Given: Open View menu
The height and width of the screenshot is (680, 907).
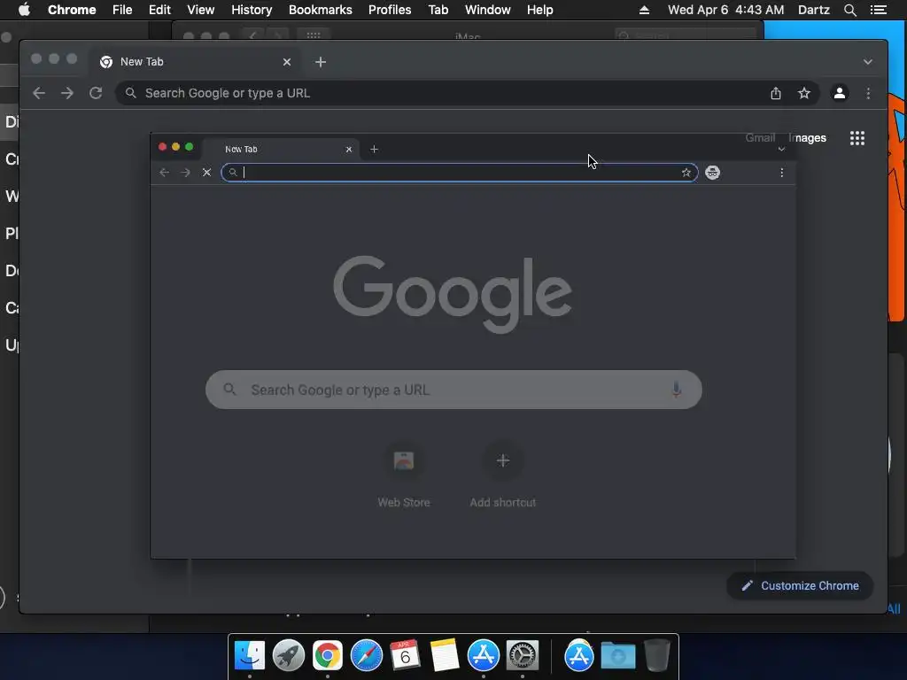Looking at the screenshot, I should [201, 10].
